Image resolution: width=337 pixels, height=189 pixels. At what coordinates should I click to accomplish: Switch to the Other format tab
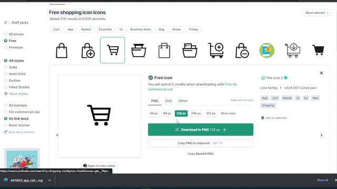183,101
